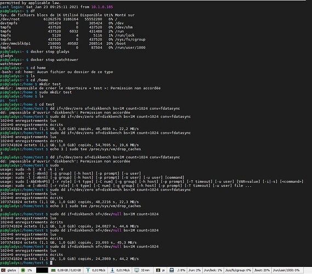Select the /run: 2% disk indicator

coord(195,270)
